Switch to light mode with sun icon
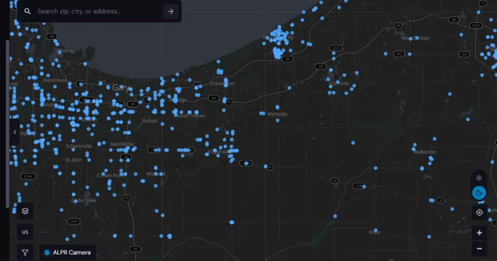The width and height of the screenshot is (497, 261). click(x=479, y=178)
